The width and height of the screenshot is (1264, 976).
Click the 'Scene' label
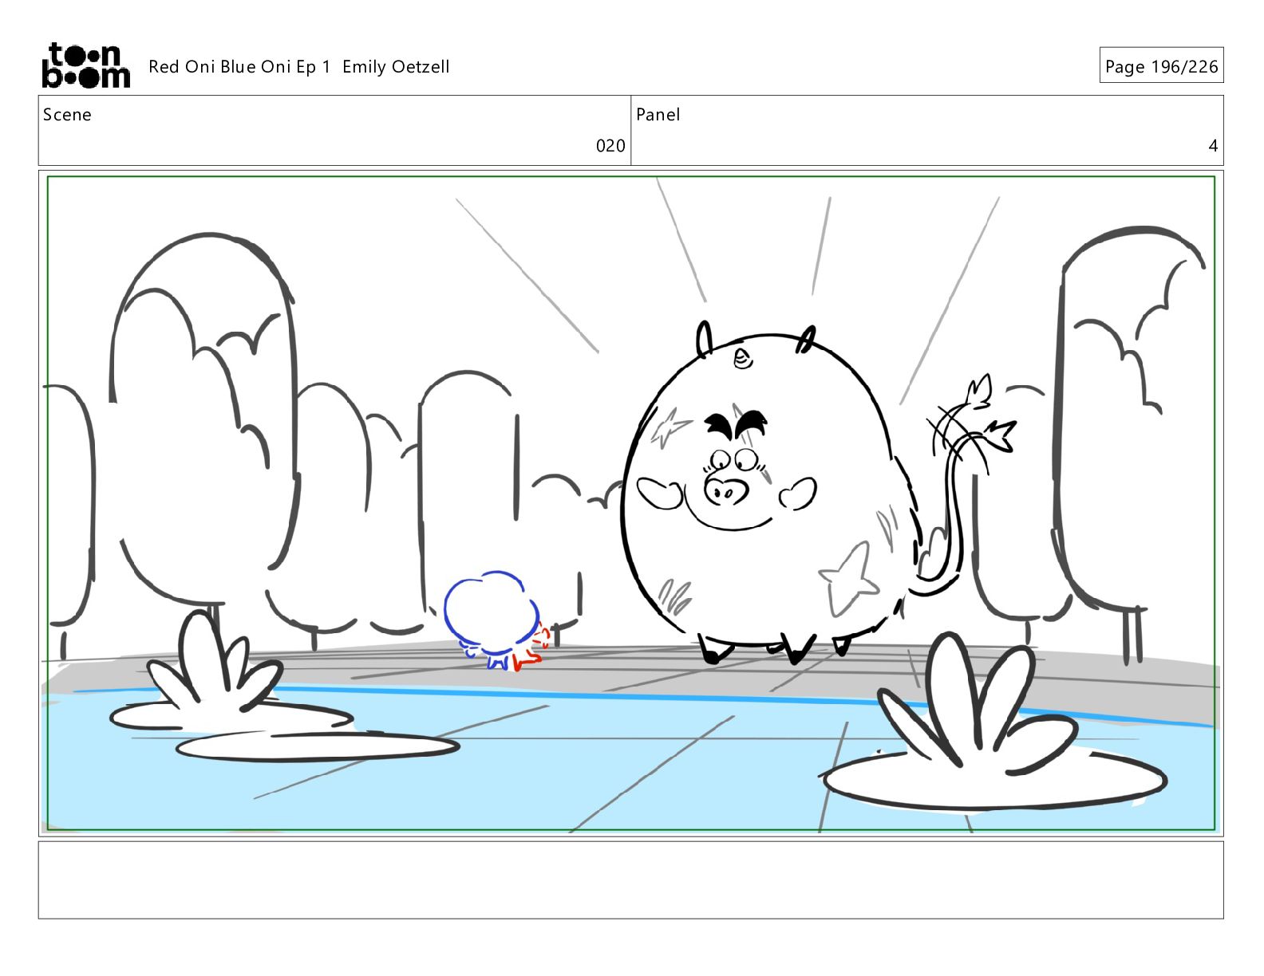[67, 115]
